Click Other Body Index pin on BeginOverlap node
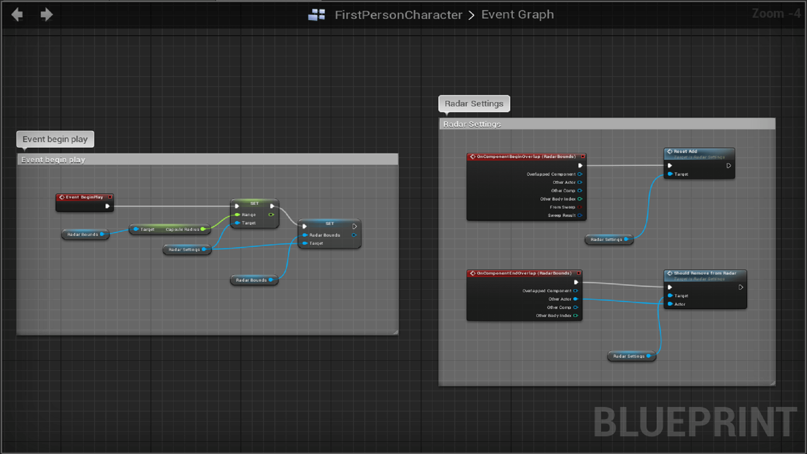 pyautogui.click(x=580, y=199)
